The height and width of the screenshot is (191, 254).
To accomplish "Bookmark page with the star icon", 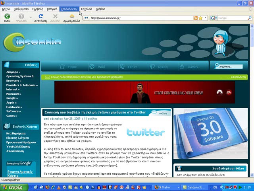I will pos(200,18).
